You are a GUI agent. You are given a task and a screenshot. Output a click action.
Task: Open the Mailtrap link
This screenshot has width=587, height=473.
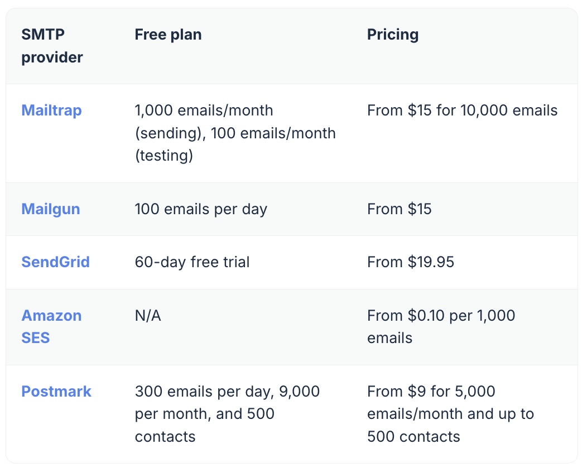(51, 110)
